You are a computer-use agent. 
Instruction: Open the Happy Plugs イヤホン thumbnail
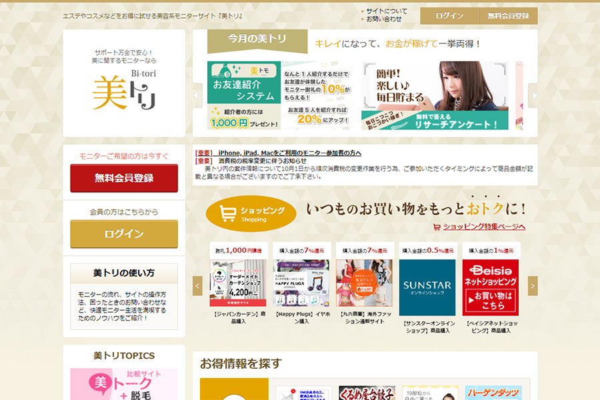tap(301, 283)
